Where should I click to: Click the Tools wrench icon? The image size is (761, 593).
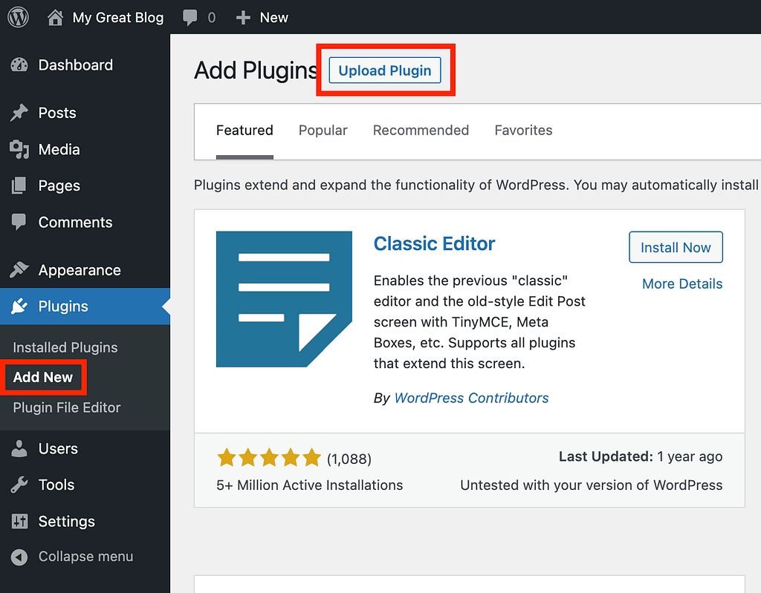coord(19,485)
